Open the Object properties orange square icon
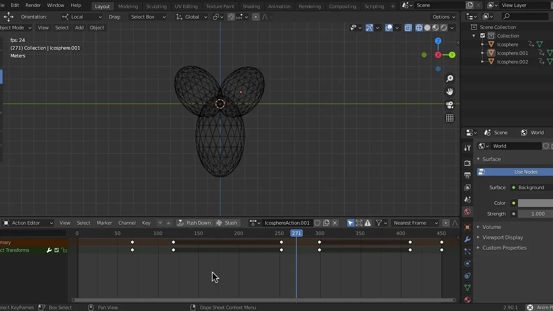The width and height of the screenshot is (553, 311). (x=467, y=227)
